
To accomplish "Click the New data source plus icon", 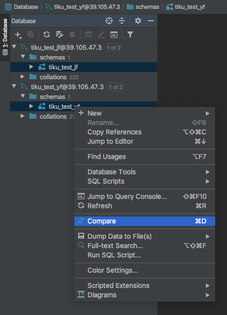I will click(x=18, y=35).
